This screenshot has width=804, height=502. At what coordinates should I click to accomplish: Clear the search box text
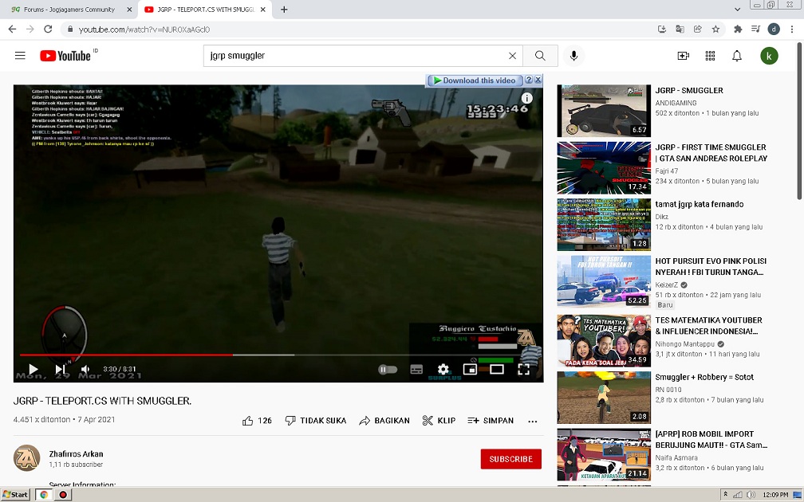512,56
